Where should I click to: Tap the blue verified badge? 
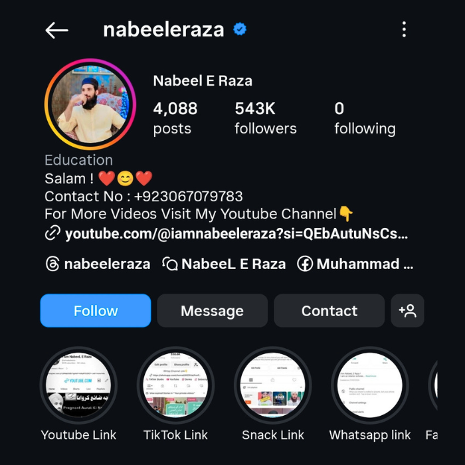240,29
